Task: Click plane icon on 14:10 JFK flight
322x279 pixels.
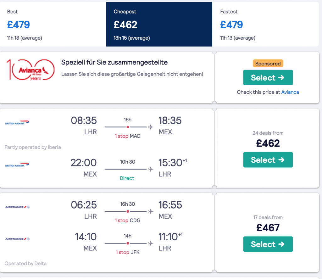Action: [151, 243]
